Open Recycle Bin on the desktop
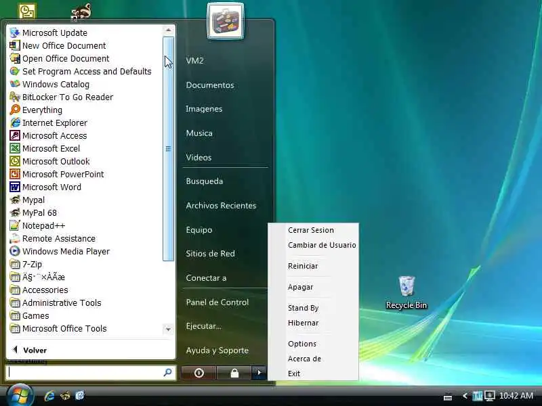The image size is (542, 406). (x=406, y=292)
